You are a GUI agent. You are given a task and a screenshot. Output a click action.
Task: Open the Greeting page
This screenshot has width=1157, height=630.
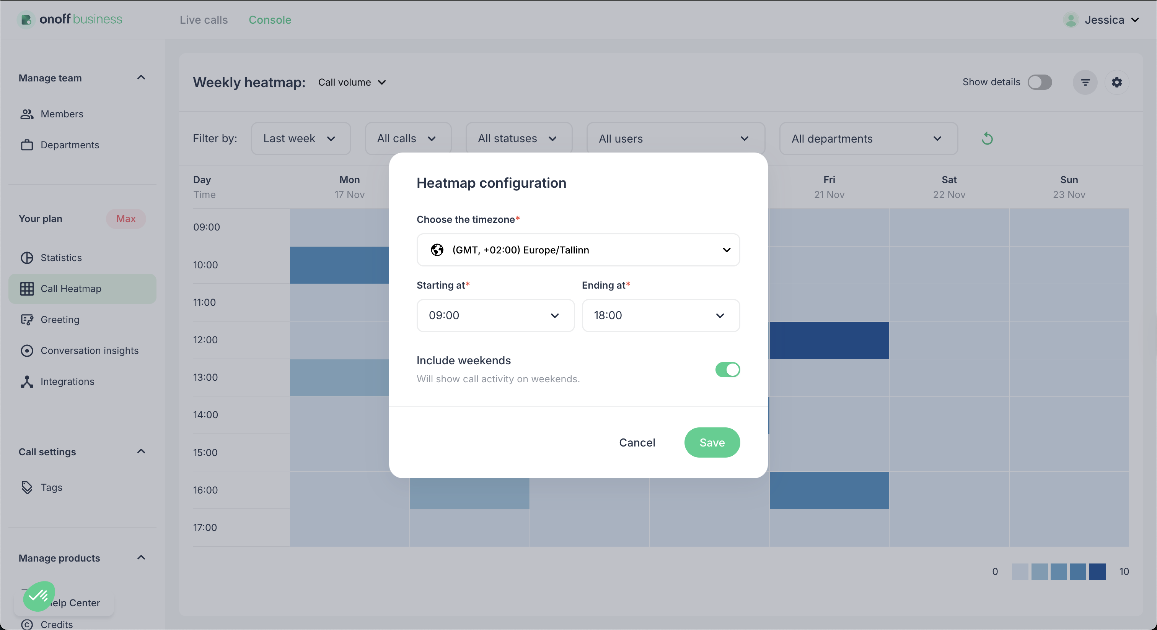[x=82, y=320]
